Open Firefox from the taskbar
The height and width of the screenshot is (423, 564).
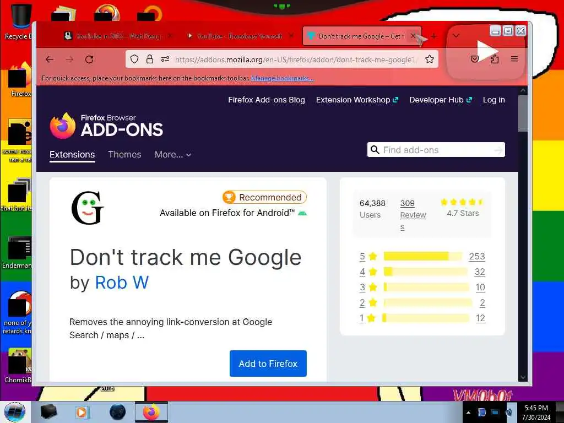[151, 412]
